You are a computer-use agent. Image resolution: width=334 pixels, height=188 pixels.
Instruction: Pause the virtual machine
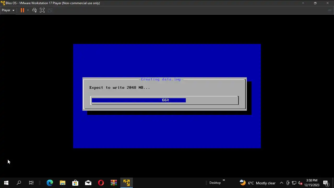pyautogui.click(x=22, y=10)
